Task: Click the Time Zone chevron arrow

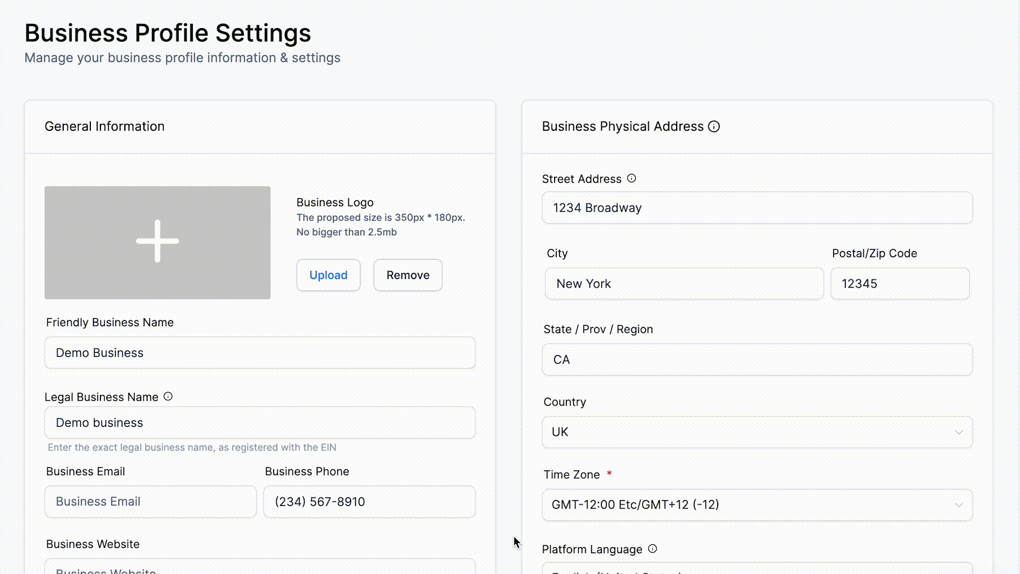Action: [x=959, y=505]
